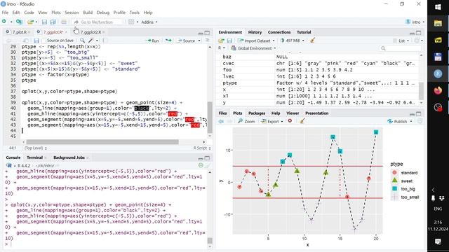The width and height of the screenshot is (449, 252).
Task: Click the Source button
Action: point(187,41)
